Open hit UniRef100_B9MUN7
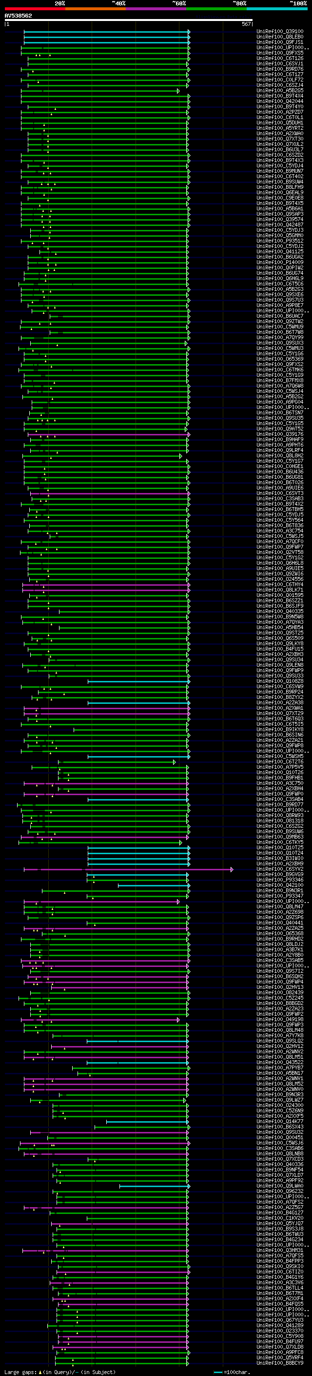This screenshot has width=312, height=1376. coord(280,171)
